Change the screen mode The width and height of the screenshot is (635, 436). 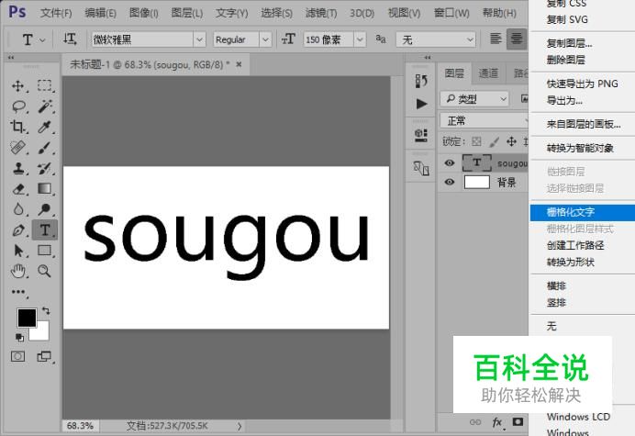coord(44,356)
